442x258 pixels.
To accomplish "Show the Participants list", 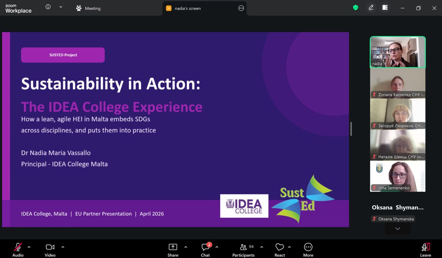I will click(243, 250).
